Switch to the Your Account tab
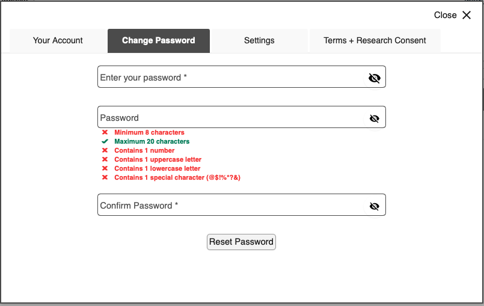 pyautogui.click(x=58, y=41)
